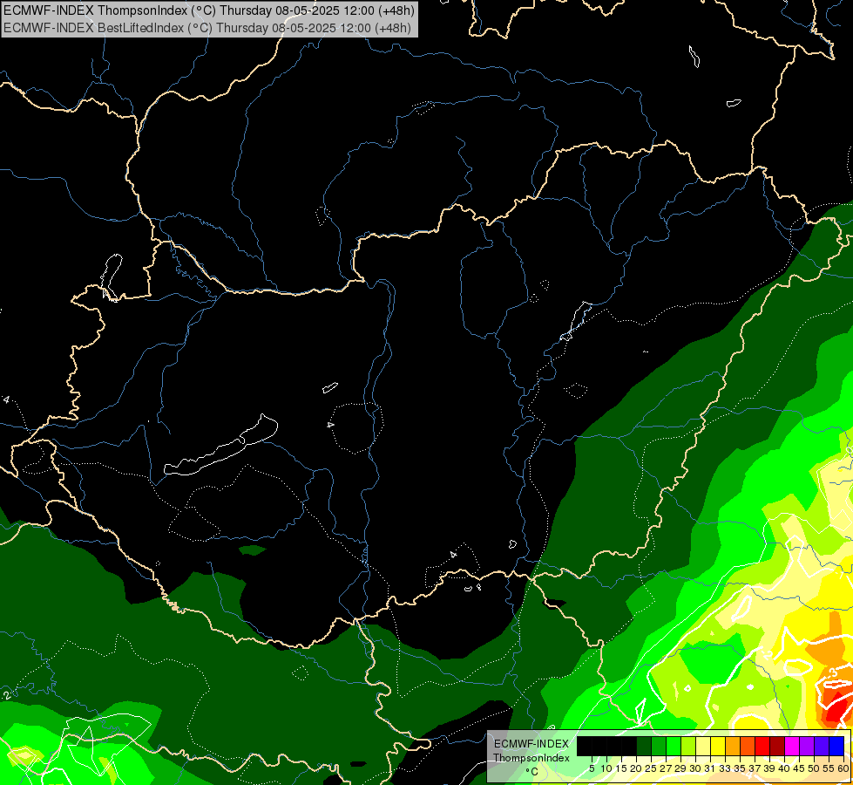Select the medium green 25–27 legend swatch

point(659,746)
